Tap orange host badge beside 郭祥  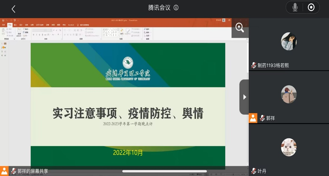(253, 118)
